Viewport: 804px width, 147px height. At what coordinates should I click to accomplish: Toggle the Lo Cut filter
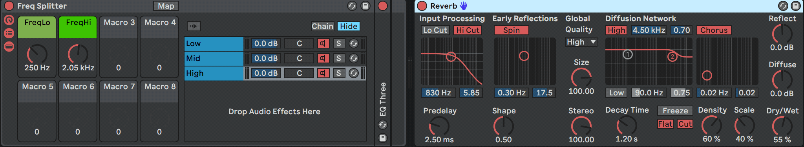point(435,30)
